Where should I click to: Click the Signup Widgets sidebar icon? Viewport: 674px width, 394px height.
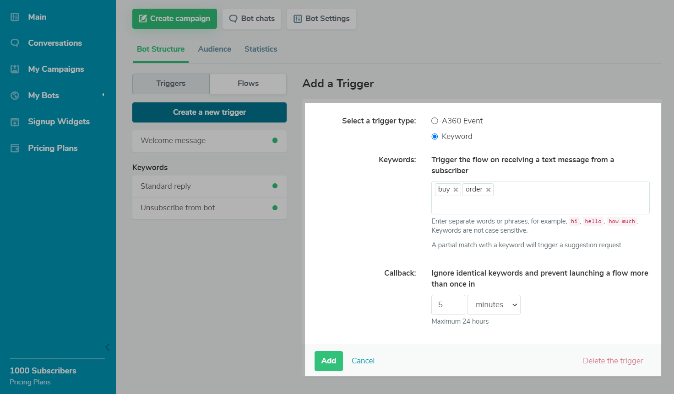(15, 122)
